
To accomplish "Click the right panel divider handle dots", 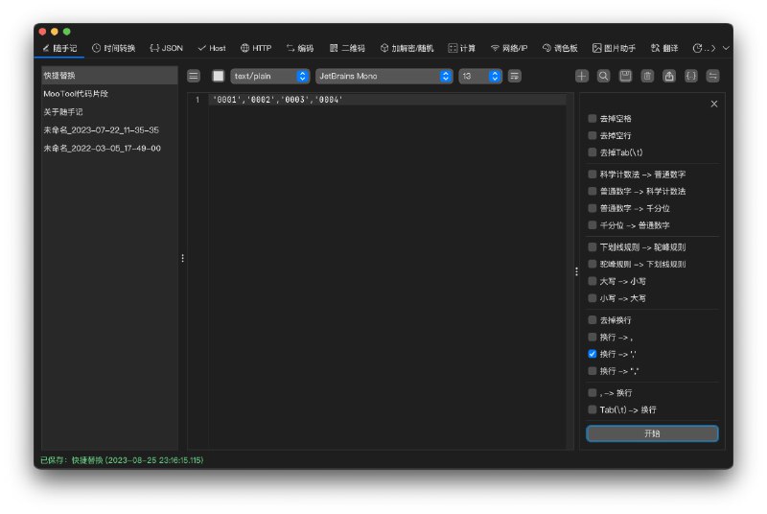I will (576, 271).
